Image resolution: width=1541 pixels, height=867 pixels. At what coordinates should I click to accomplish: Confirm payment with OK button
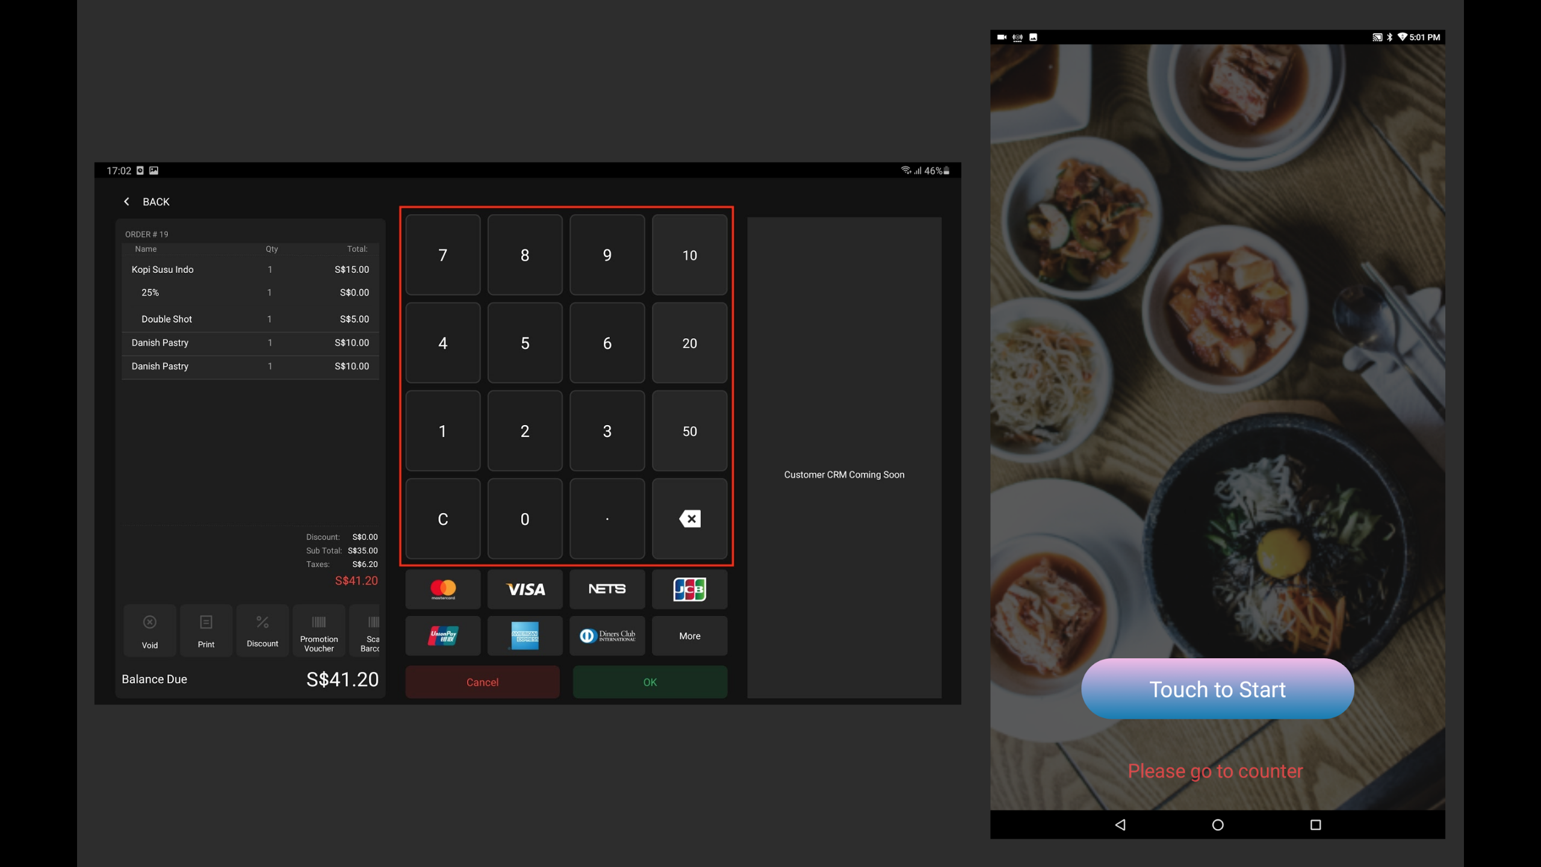click(650, 682)
